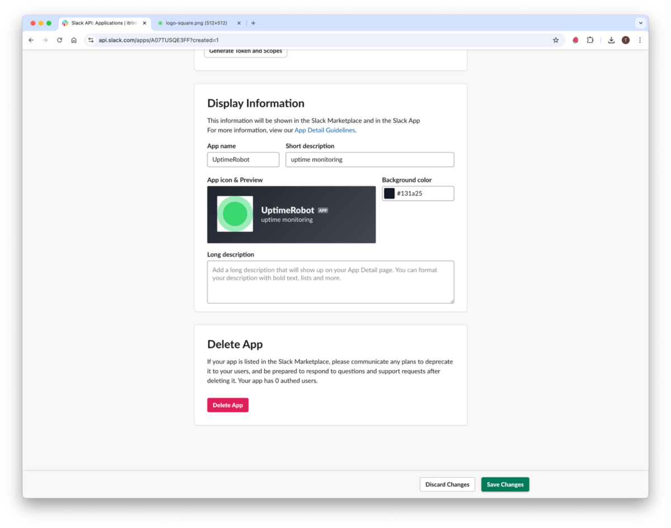
Task: Bookmark this page with the star icon
Action: point(555,40)
